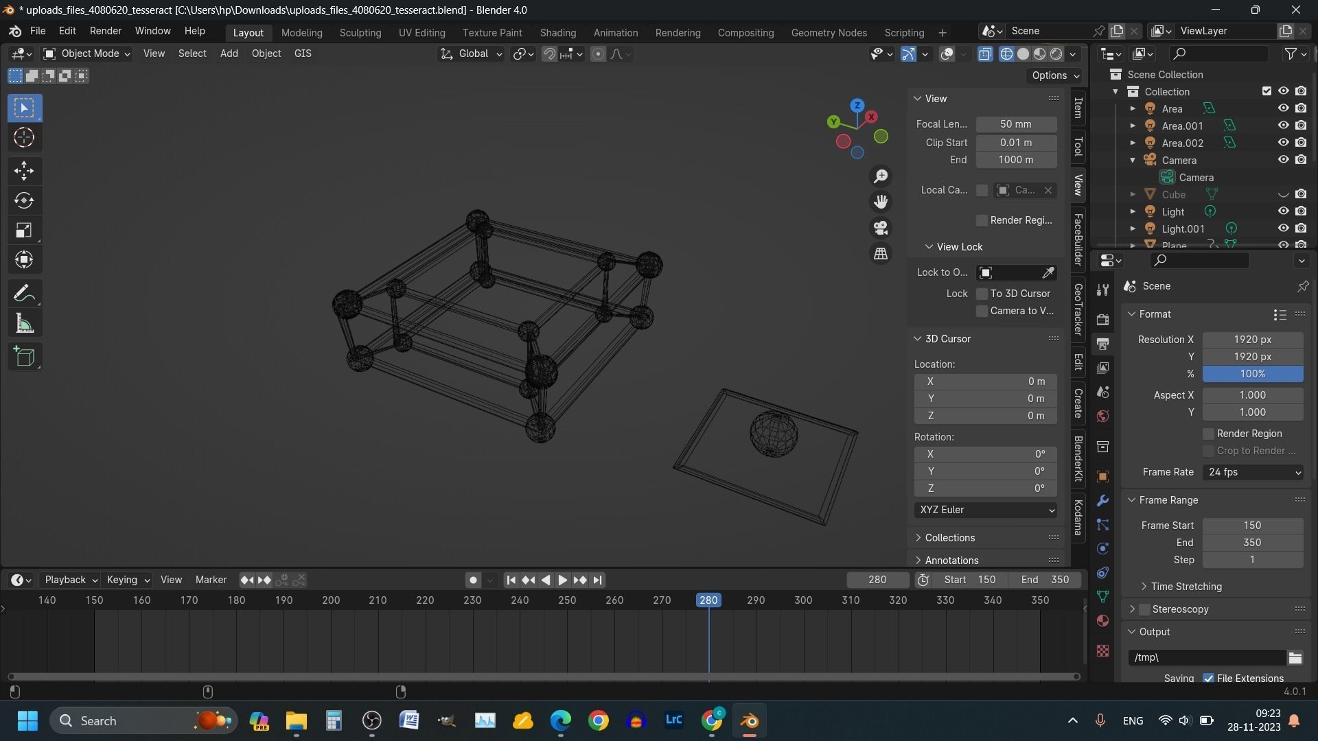Switch to wireframe viewport shading

coord(1006,54)
